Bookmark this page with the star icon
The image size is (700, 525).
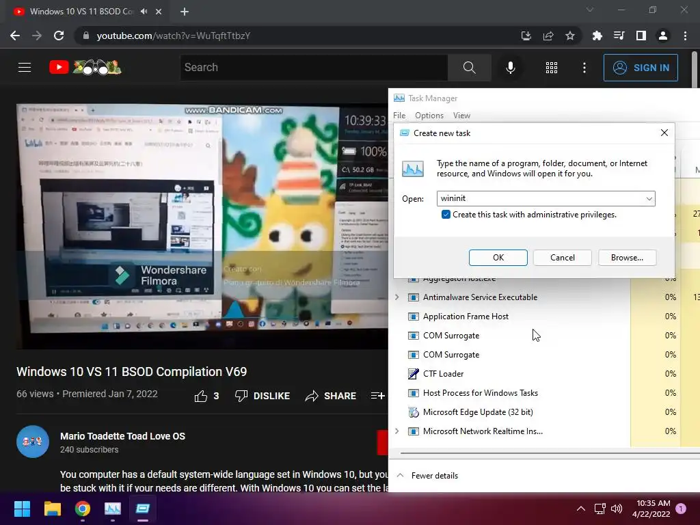pos(569,36)
